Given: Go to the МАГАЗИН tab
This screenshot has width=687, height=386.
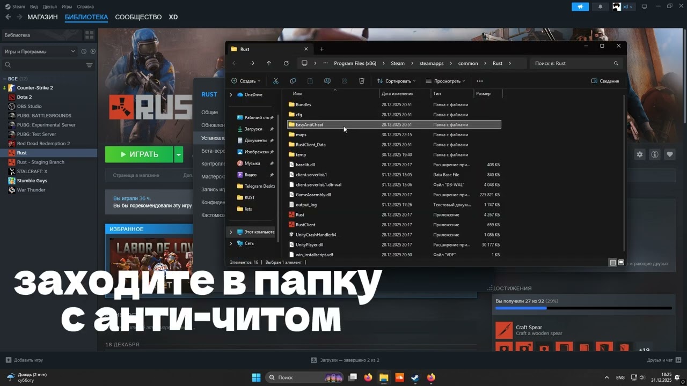Looking at the screenshot, I should (42, 17).
